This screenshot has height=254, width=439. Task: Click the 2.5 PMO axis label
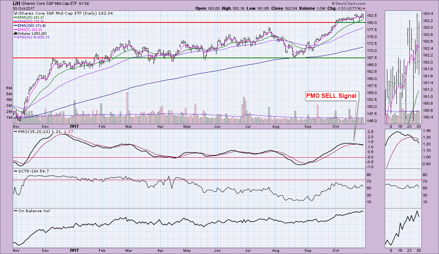pos(371,132)
